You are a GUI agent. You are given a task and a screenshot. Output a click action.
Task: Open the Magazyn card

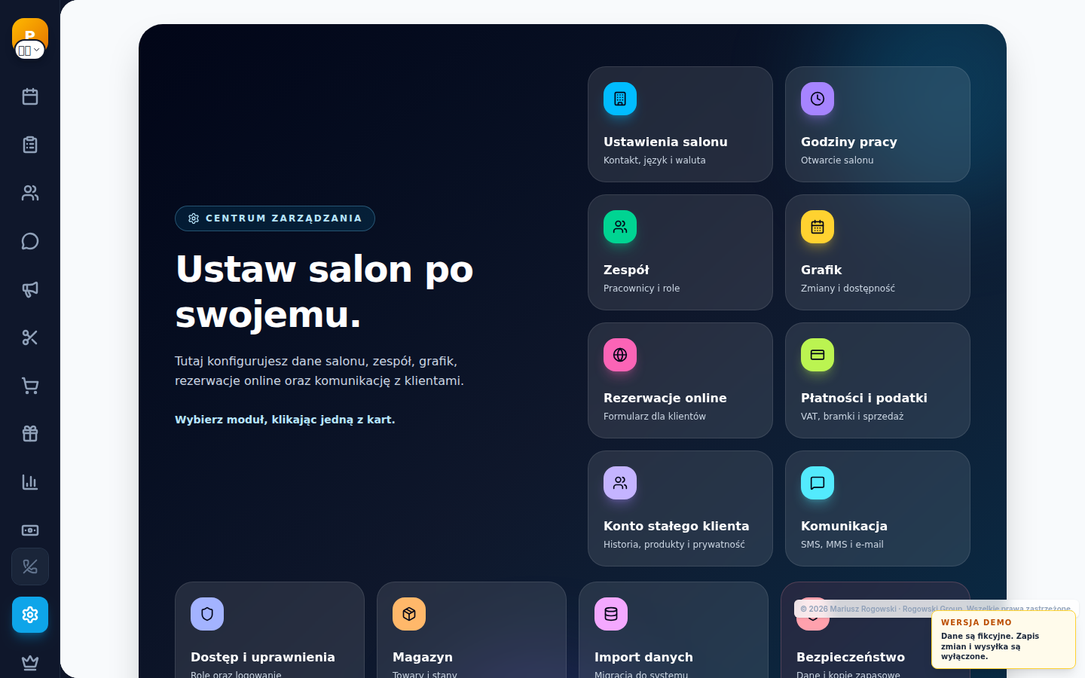[x=472, y=631]
